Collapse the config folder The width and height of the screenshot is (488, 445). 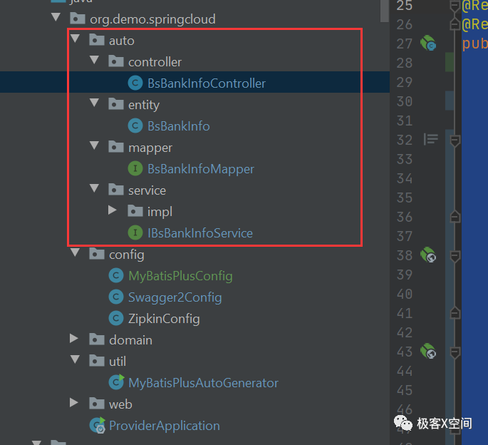tap(75, 252)
